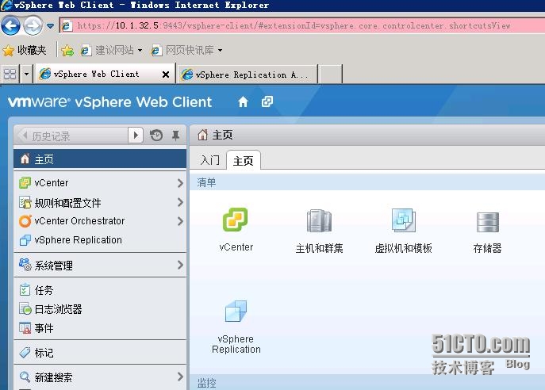Open vCenter in the navigator

click(52, 182)
